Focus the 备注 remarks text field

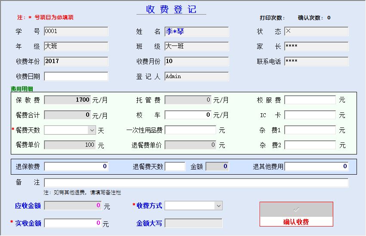196,183
